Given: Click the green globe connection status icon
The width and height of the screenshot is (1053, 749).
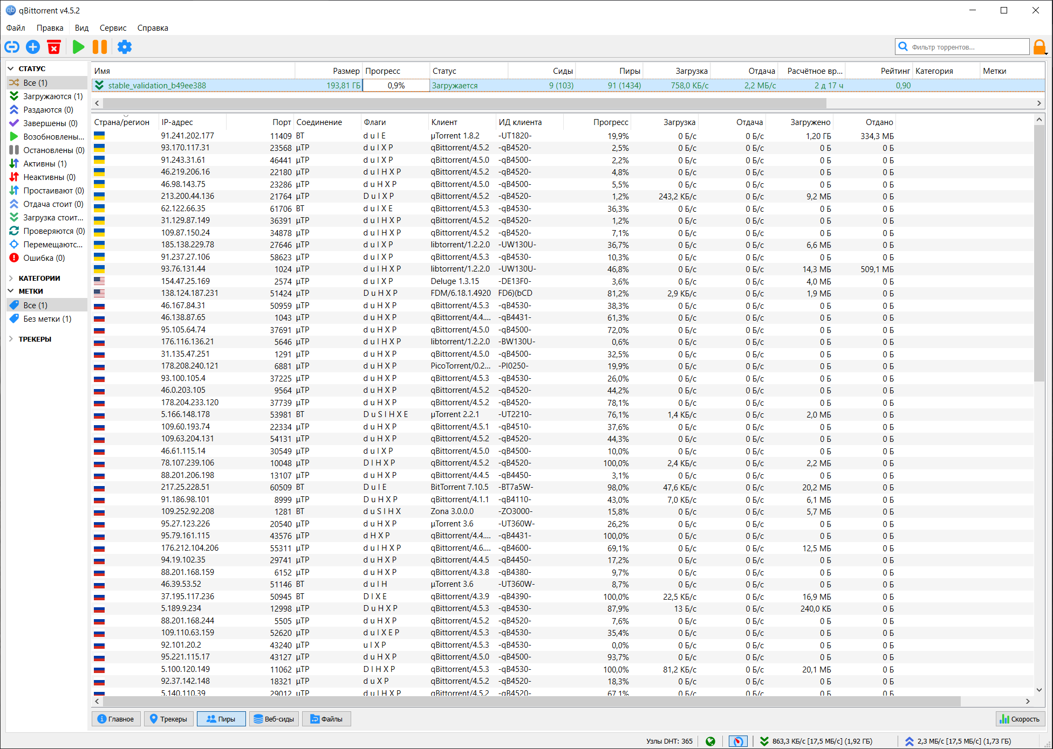Looking at the screenshot, I should [710, 741].
